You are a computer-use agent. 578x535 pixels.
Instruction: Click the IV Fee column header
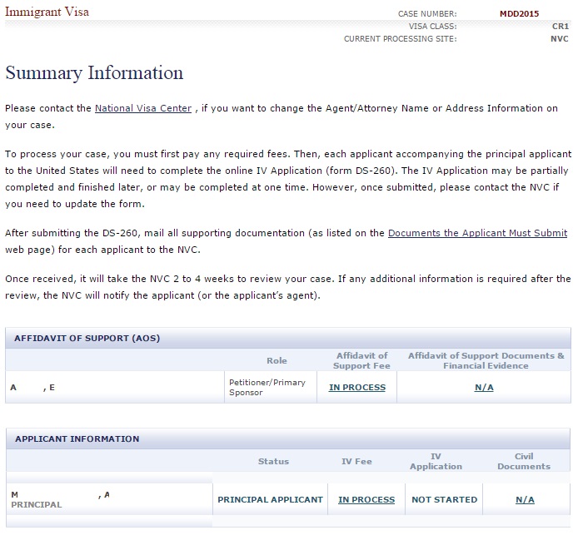(x=356, y=461)
